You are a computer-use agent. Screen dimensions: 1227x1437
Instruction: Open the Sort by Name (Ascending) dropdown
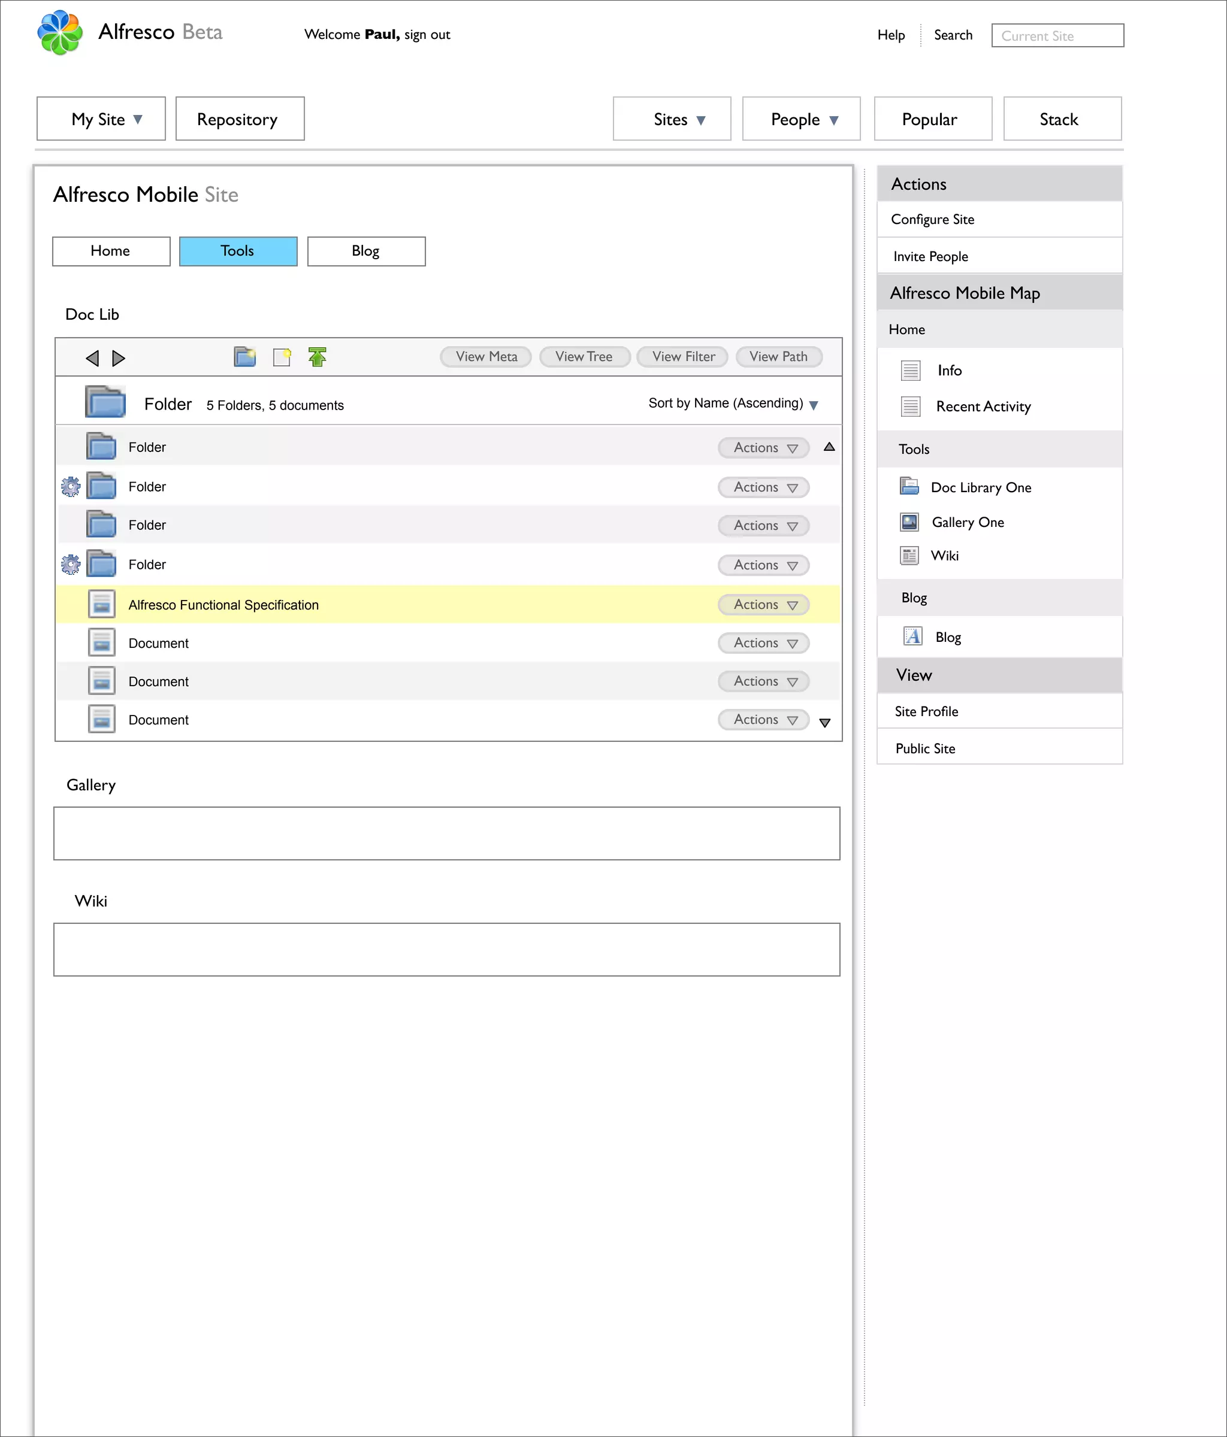click(733, 404)
